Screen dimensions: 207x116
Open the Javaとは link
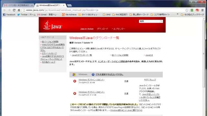tap(149, 55)
